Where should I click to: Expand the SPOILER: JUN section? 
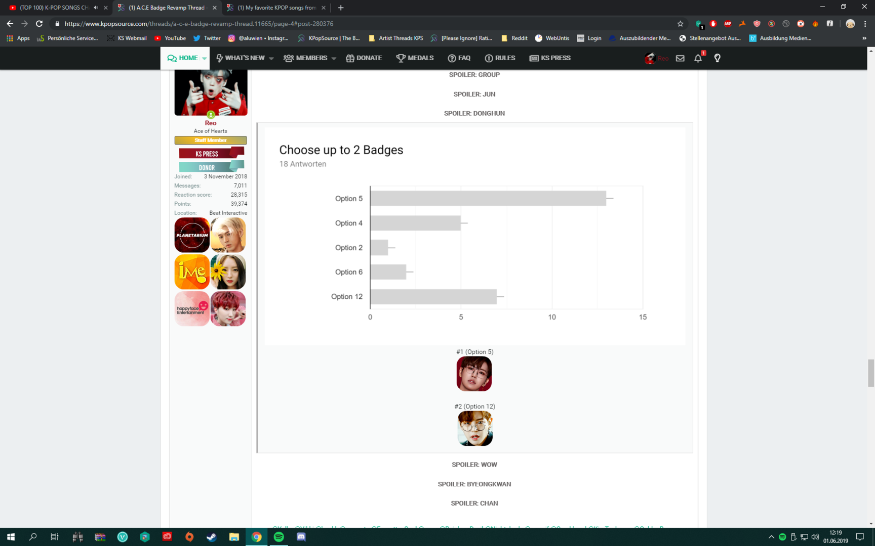(474, 94)
